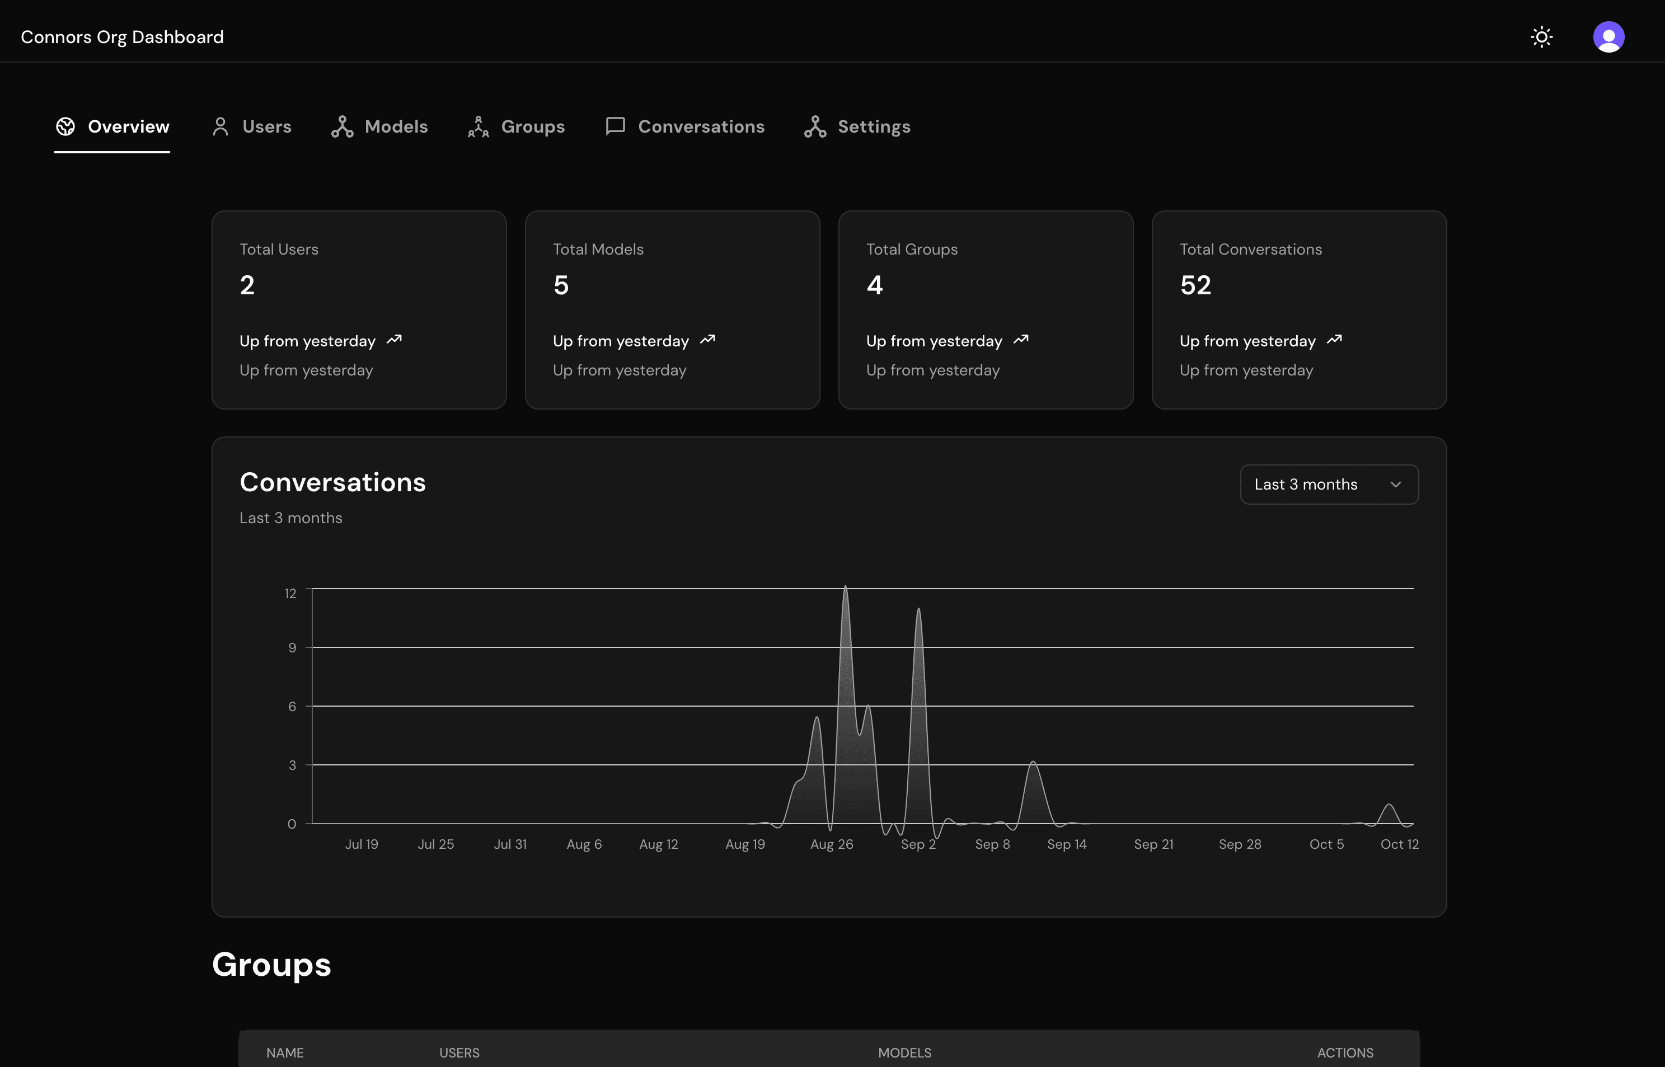Open the Settings tab label
This screenshot has width=1665, height=1067.
[874, 126]
